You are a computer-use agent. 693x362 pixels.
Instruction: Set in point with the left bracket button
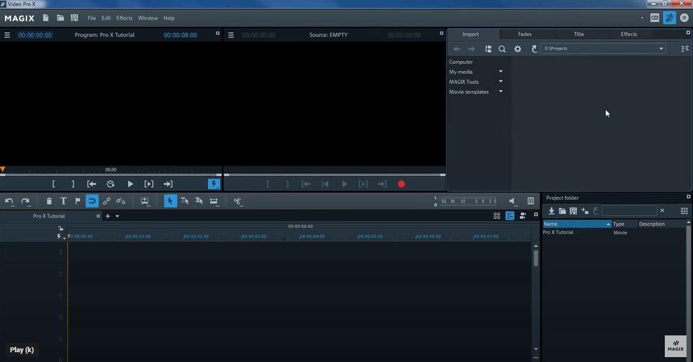click(53, 184)
